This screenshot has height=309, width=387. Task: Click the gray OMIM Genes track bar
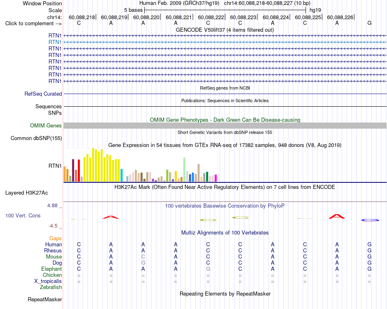coord(225,125)
